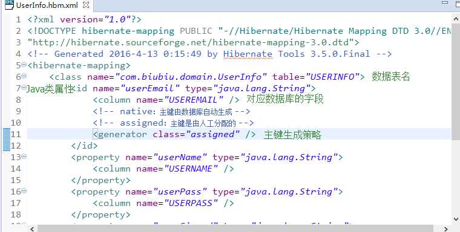Click the underlined word Hibernate in the comment
The width and height of the screenshot is (460, 232).
[248, 54]
